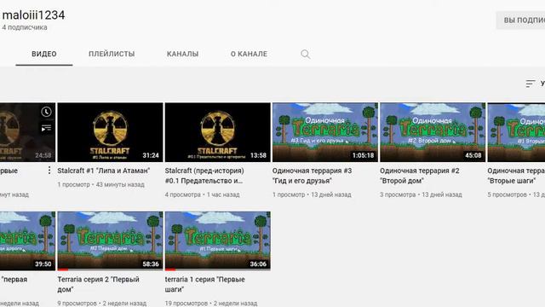Image resolution: width=545 pixels, height=307 pixels.
Task: Click "19 просмотров • 2 недели назад" text
Action: pos(211,304)
